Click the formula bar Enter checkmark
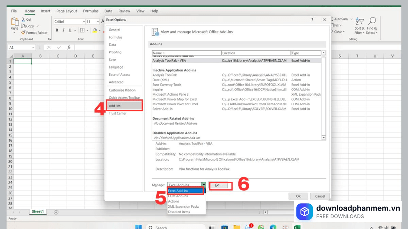 (59, 47)
